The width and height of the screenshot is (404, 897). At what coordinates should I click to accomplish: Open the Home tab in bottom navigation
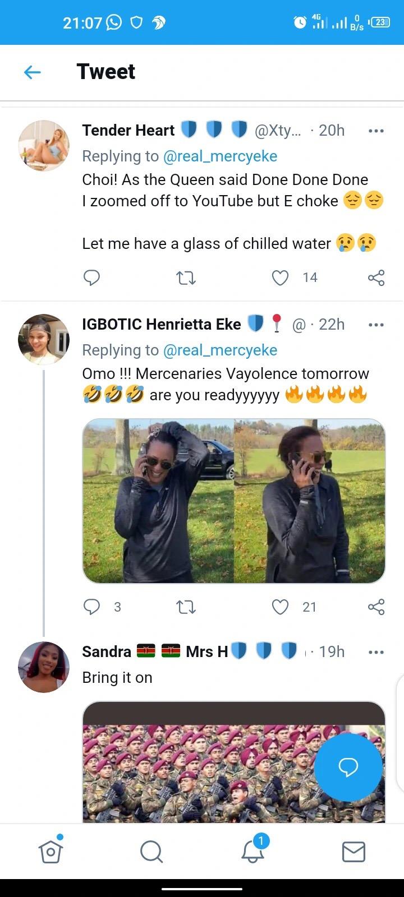50,852
